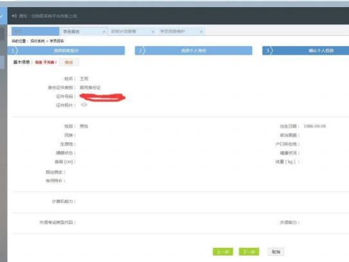Screen dimensions: 349x262
Task: Click the dark item in left sidebar strip
Action: (x=2, y=34)
